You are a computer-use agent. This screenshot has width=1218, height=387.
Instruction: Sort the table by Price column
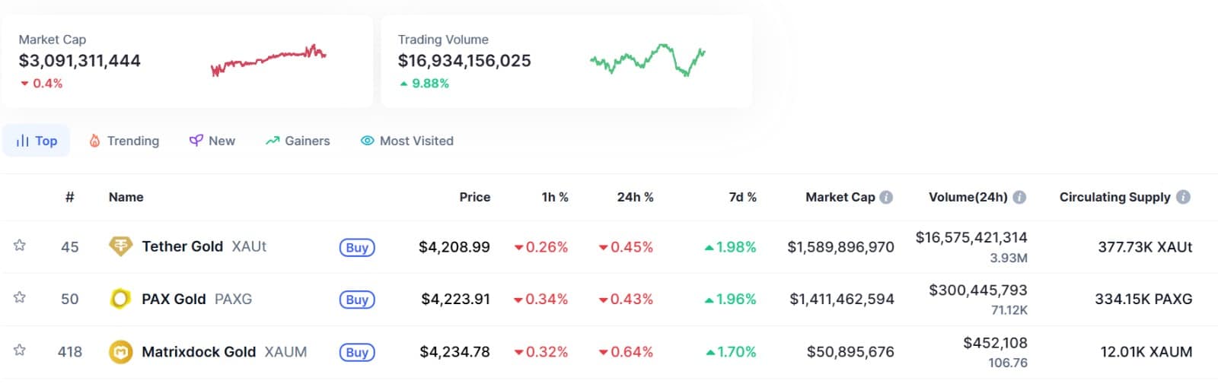(x=474, y=197)
